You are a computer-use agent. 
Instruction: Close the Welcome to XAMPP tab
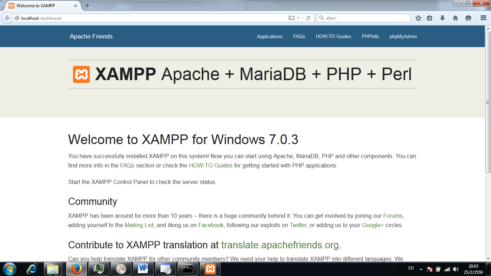point(75,6)
